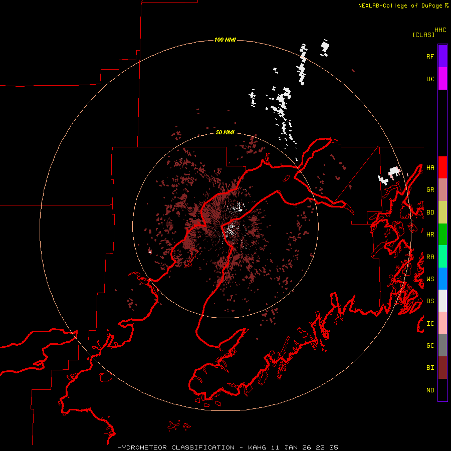The height and width of the screenshot is (451, 451).
Task: Click the 50 NMI range ring label
Action: 225,133
